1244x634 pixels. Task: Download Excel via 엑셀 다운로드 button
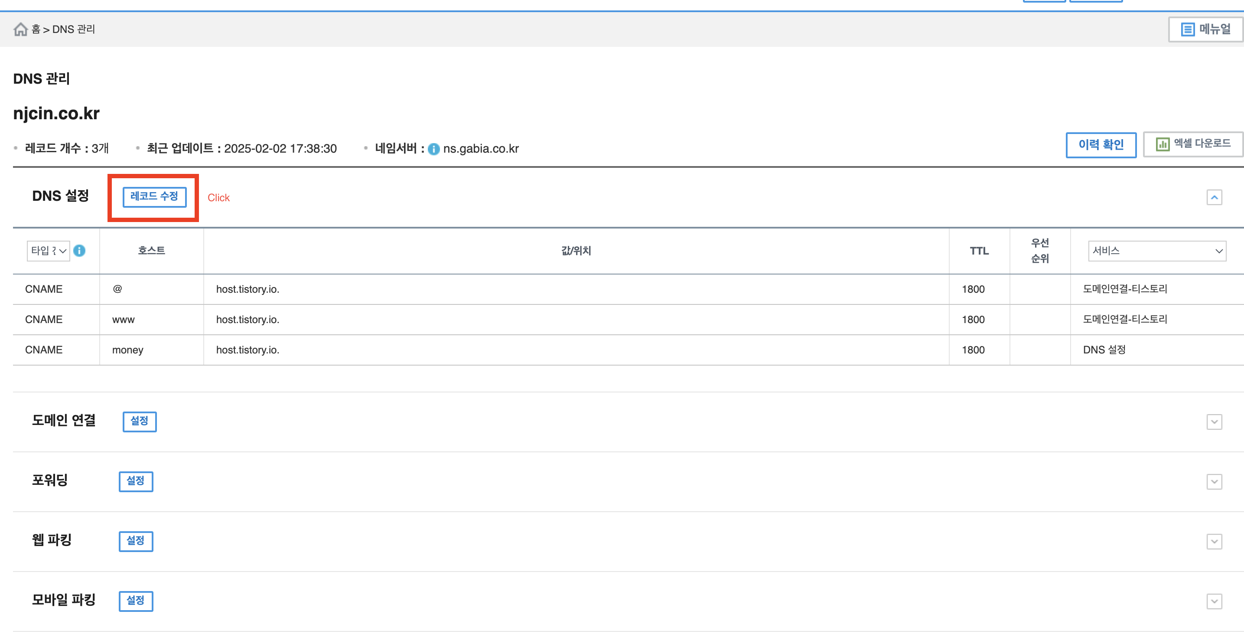tap(1193, 144)
